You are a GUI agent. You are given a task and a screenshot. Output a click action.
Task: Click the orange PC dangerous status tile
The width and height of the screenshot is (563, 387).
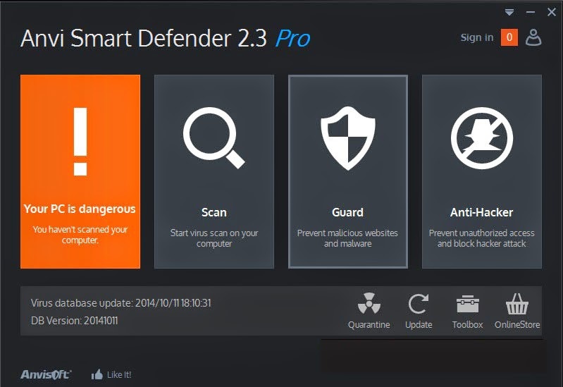[x=80, y=171]
